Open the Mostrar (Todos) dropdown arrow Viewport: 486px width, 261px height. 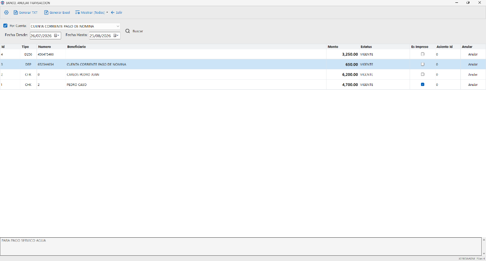coord(107,13)
